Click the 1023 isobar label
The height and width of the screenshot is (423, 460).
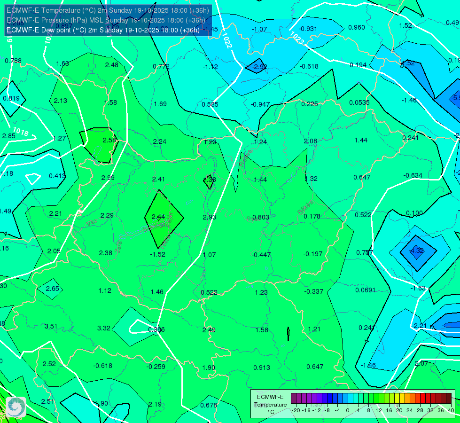pyautogui.click(x=297, y=38)
